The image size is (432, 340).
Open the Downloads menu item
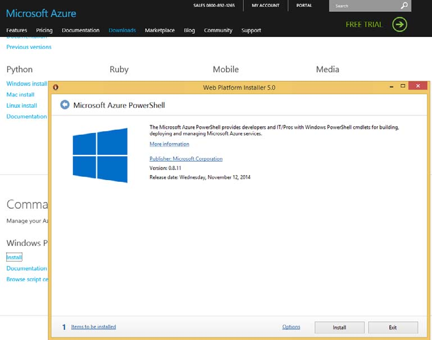[122, 30]
